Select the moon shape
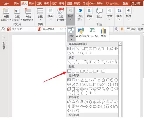144x120 pixels. [112, 89]
